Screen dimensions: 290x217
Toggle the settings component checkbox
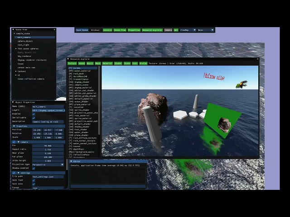point(14,173)
